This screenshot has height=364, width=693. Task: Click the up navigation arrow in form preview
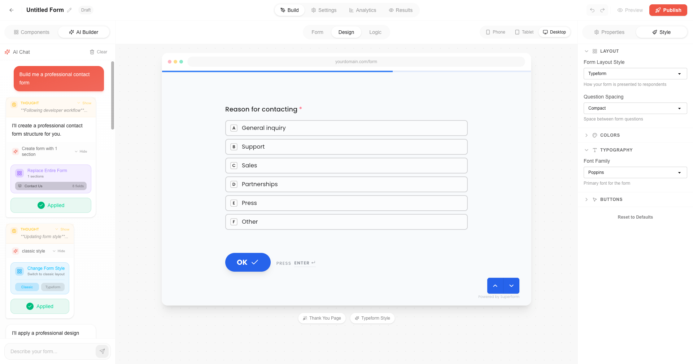coord(495,285)
